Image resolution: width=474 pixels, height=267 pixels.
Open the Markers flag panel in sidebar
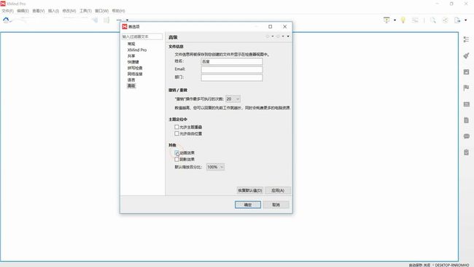pos(466,88)
